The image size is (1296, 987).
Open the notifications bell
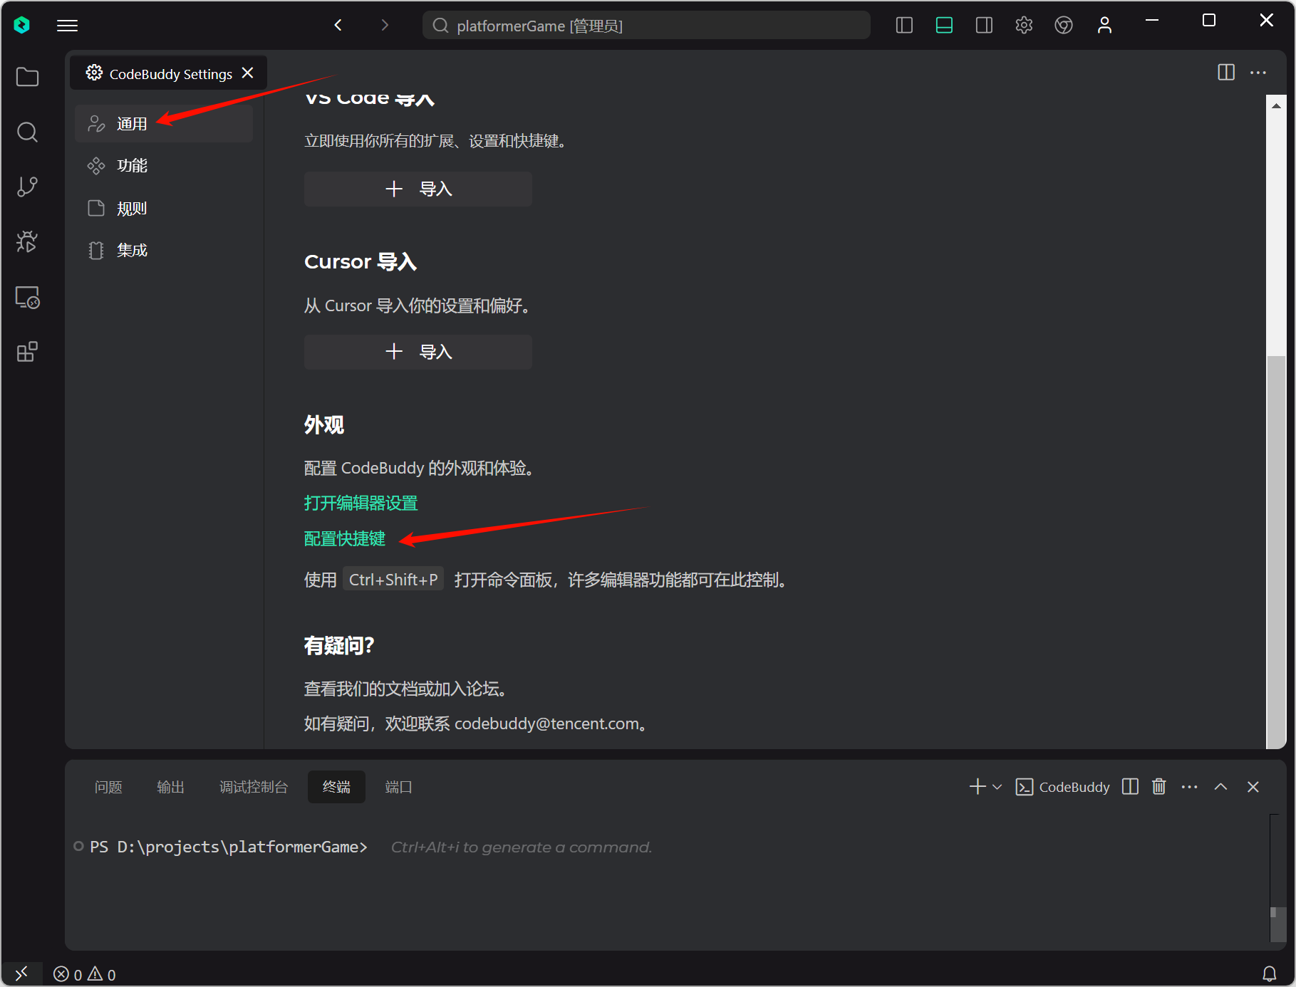(1270, 973)
